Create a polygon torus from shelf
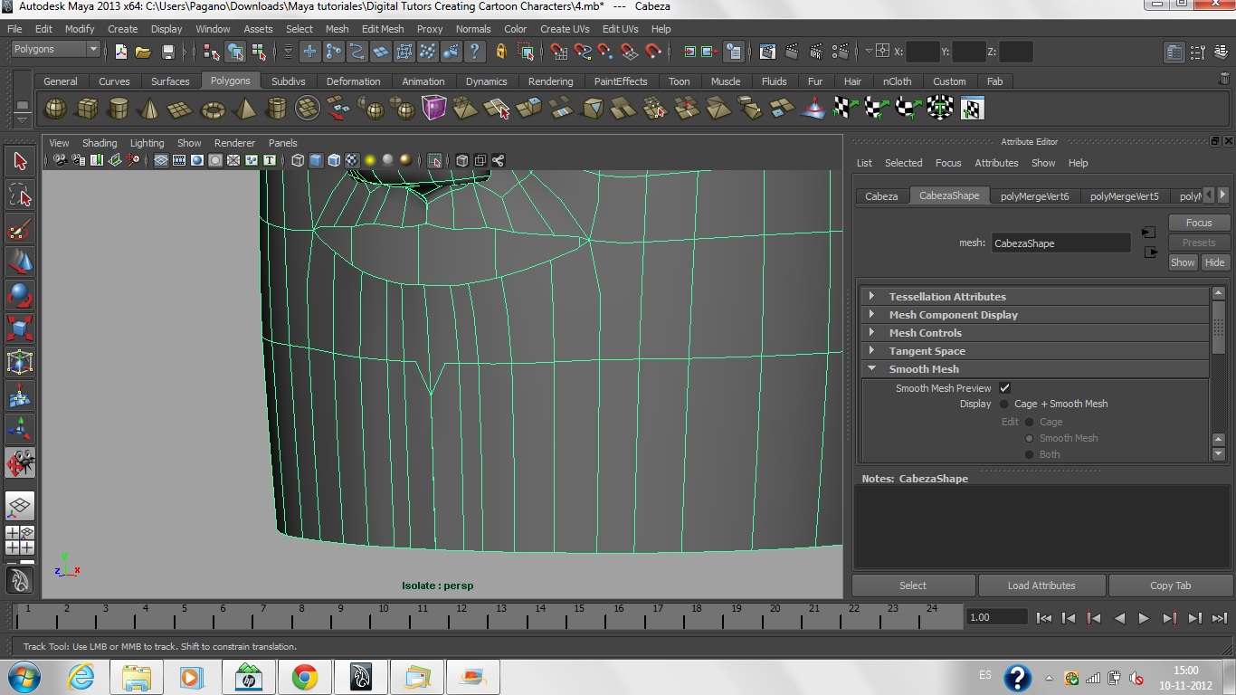This screenshot has height=695, width=1236. pos(213,109)
